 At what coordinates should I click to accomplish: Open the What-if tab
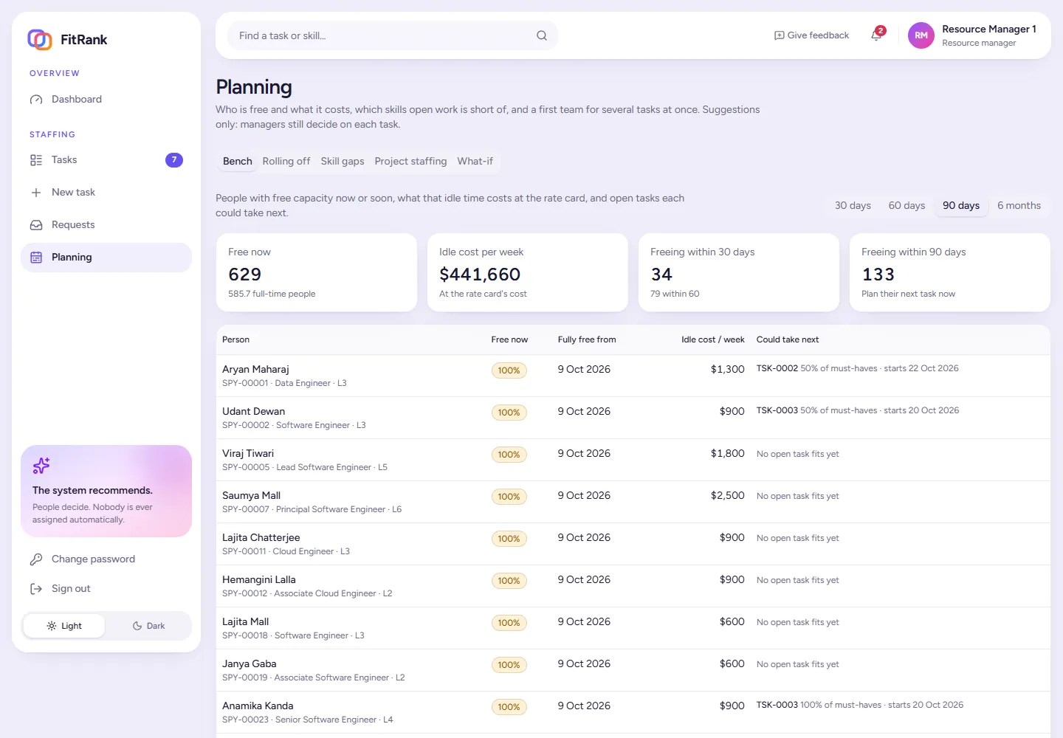[x=475, y=162]
